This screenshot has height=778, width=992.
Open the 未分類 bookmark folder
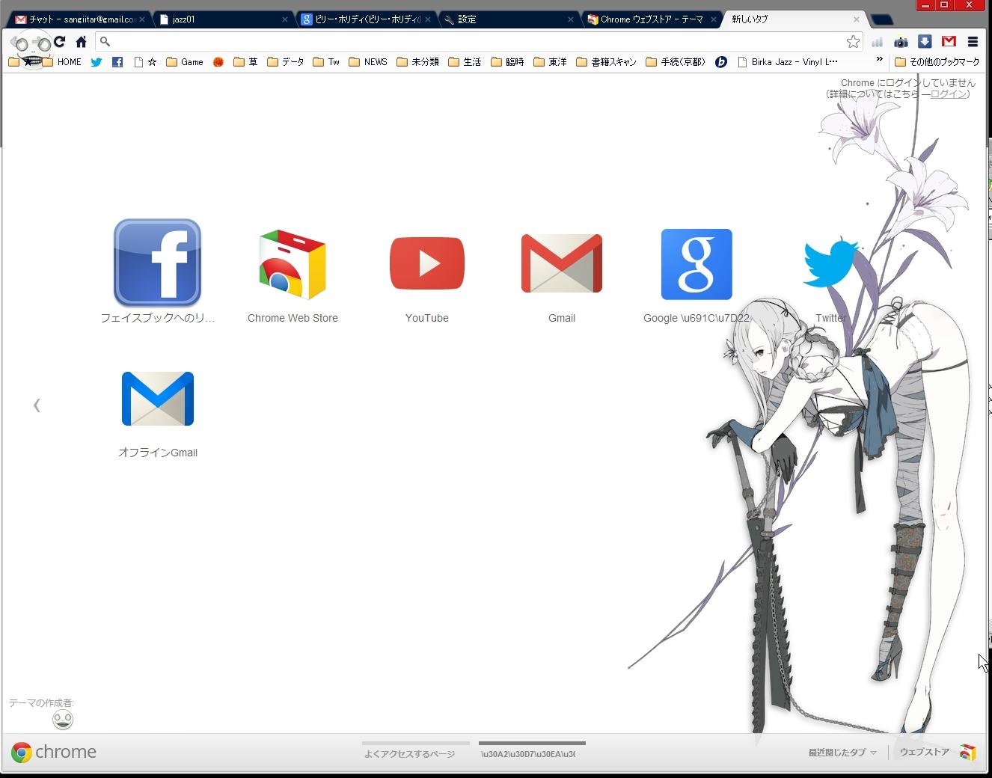tap(417, 62)
